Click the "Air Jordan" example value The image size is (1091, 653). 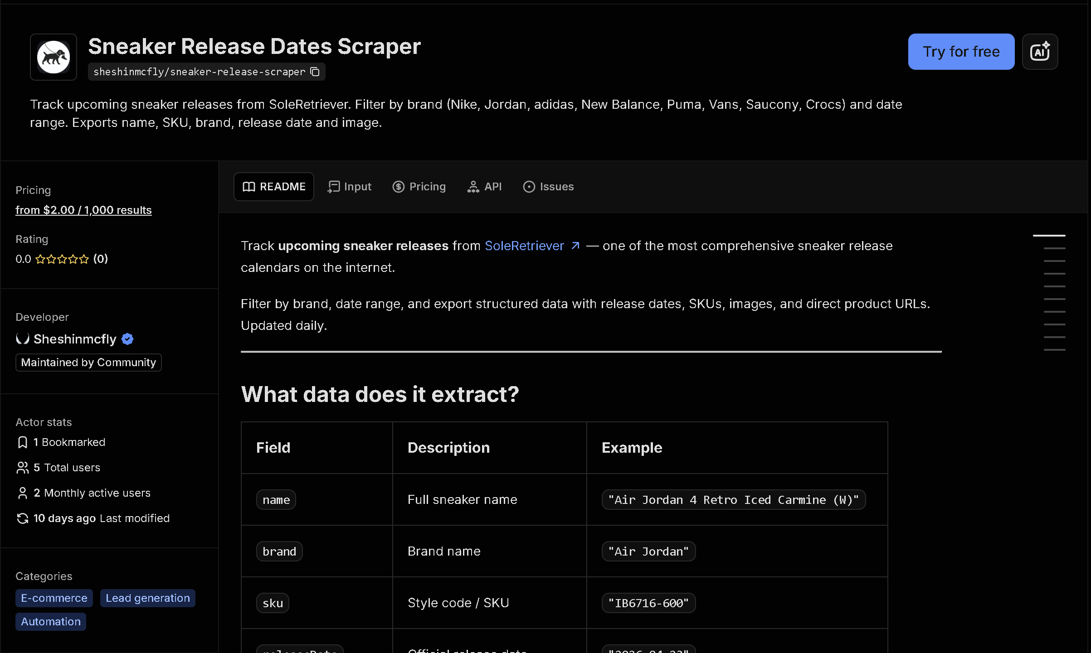click(648, 551)
